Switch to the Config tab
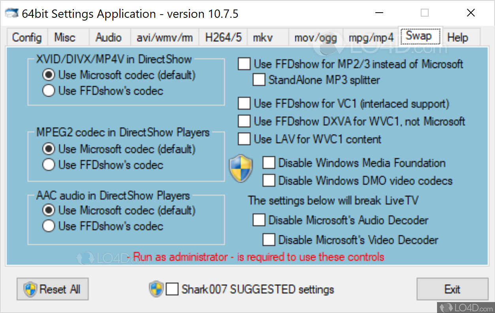The height and width of the screenshot is (313, 495). [26, 37]
